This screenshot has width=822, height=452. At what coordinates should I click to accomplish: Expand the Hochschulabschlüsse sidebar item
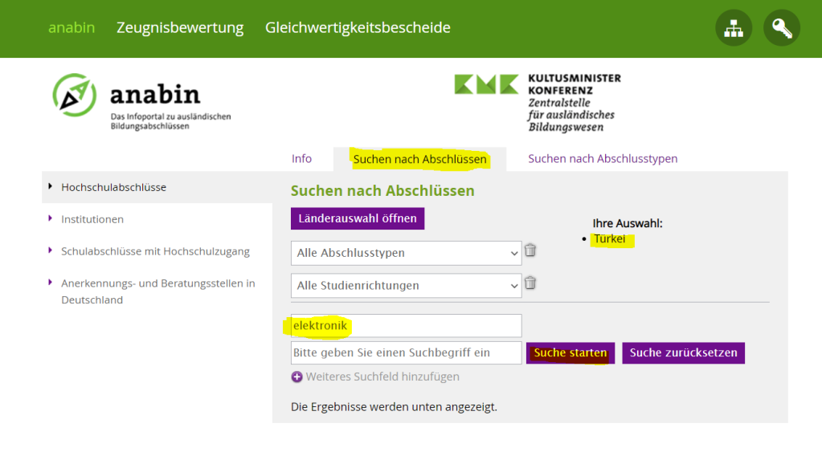[113, 187]
